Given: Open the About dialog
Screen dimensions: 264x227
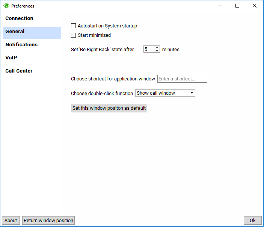Looking at the screenshot, I should pos(11,221).
